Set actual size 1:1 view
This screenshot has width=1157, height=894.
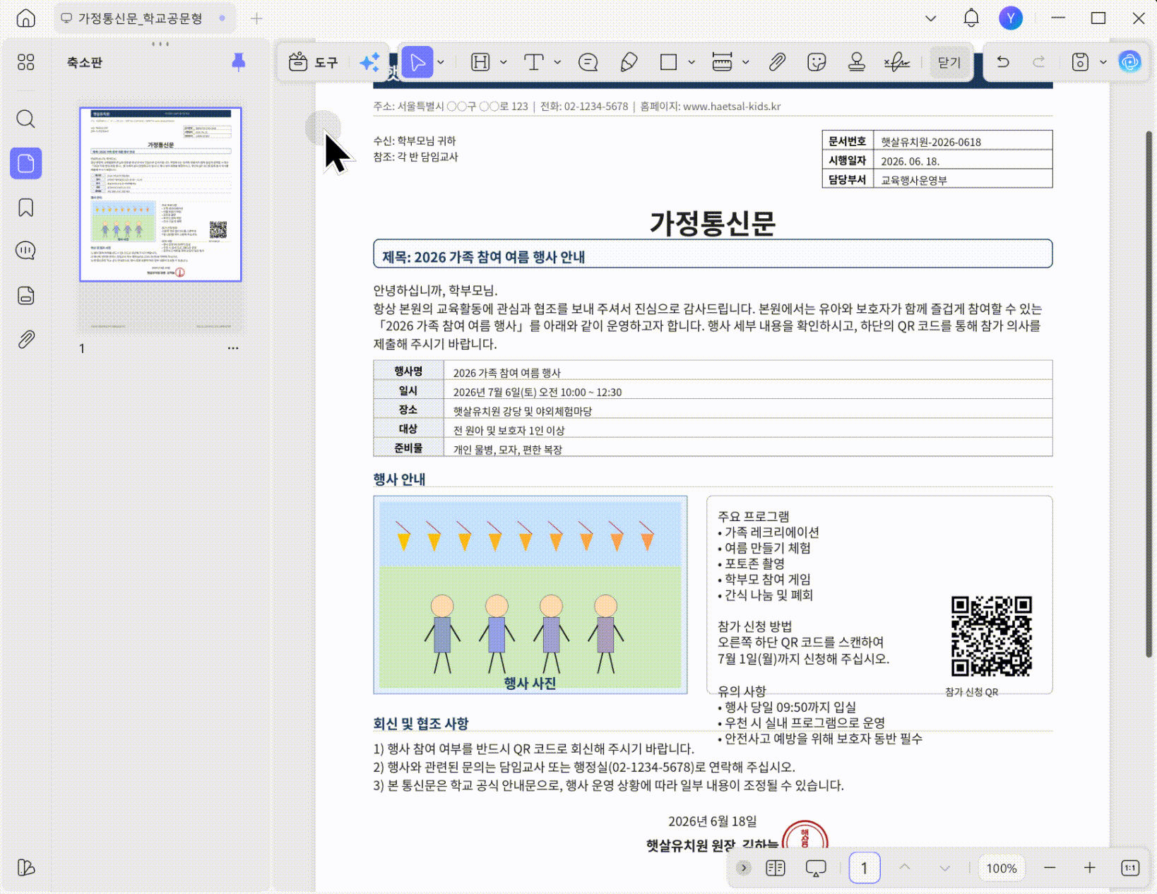click(1130, 868)
